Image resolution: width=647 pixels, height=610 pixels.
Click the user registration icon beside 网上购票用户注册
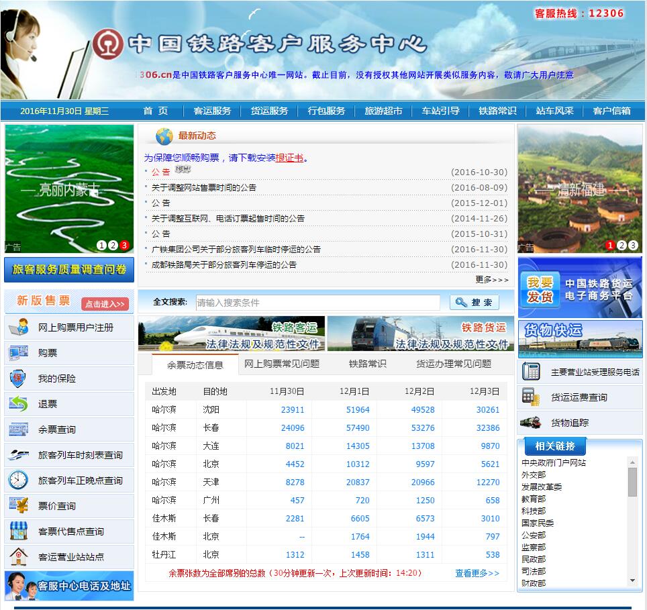[x=19, y=327]
